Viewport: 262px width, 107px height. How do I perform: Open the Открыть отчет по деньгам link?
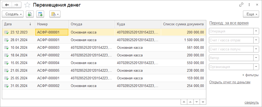230,82
